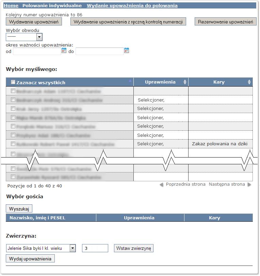The width and height of the screenshot is (260, 276).
Task: Click 'Poprzednia strona' pagination text
Action: pyautogui.click(x=186, y=184)
